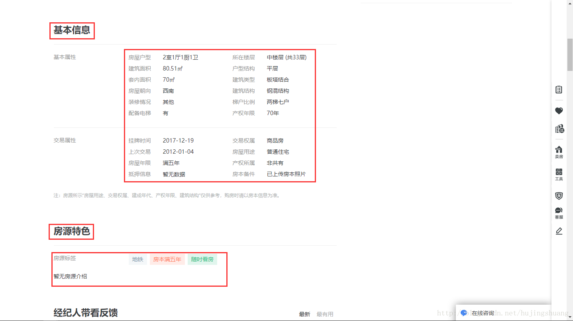The width and height of the screenshot is (573, 321).
Task: Click the 挂牌时间 label
Action: [x=139, y=141]
